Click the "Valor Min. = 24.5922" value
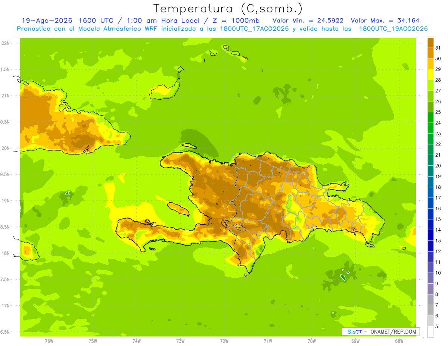The height and width of the screenshot is (346, 448). [x=308, y=21]
